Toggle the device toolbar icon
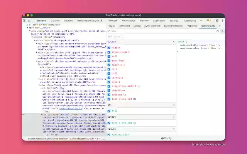This screenshot has width=247, height=154. click(29, 20)
